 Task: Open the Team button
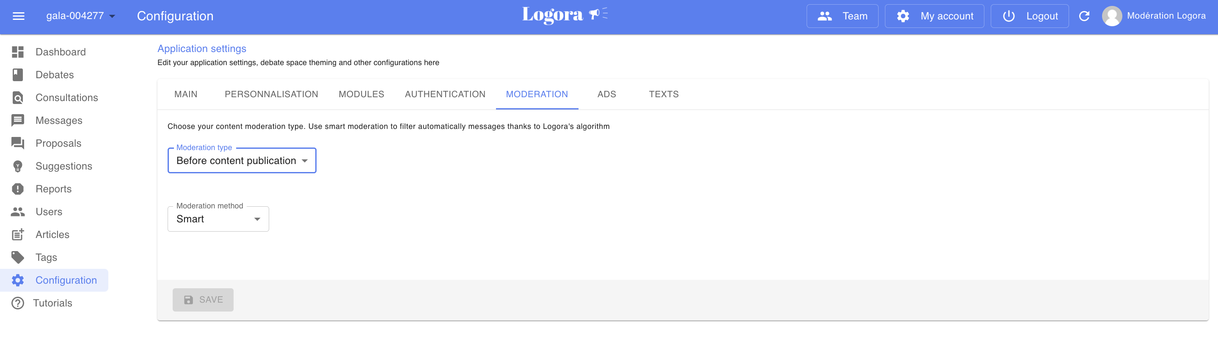click(x=842, y=16)
